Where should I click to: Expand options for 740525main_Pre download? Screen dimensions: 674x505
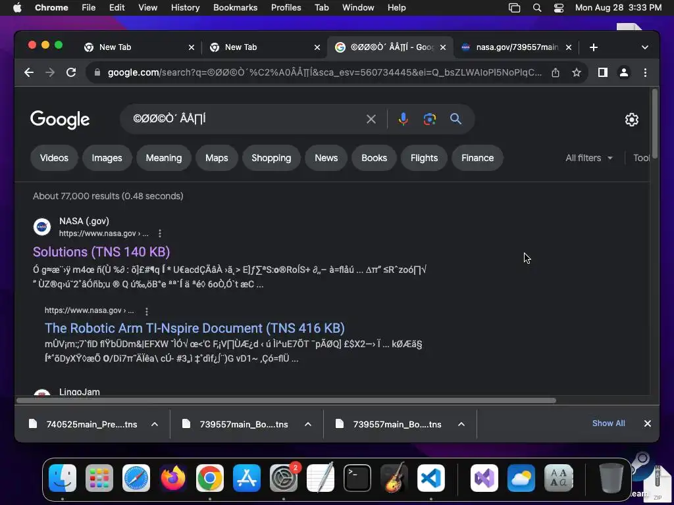point(154,424)
